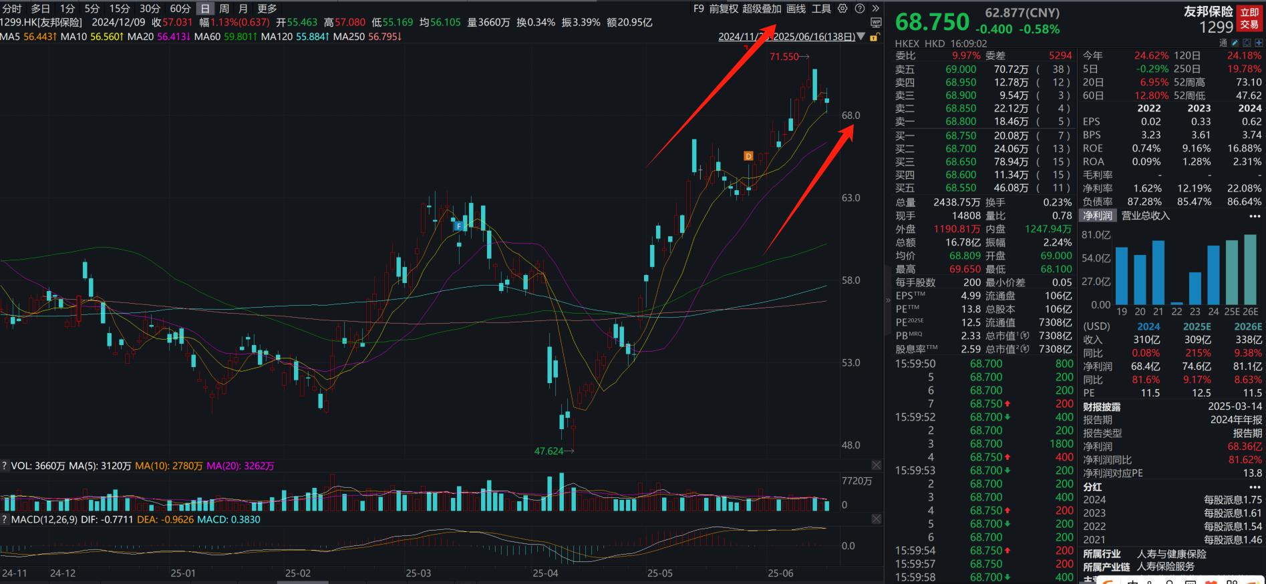
Task: Click the chart high price label 71.550
Action: pyautogui.click(x=784, y=57)
